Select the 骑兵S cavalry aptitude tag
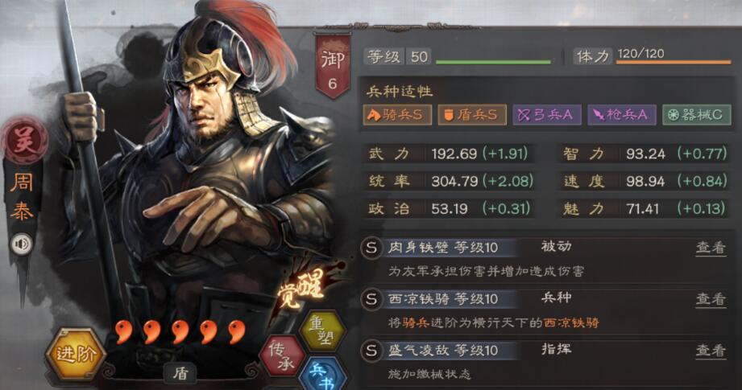 397,115
